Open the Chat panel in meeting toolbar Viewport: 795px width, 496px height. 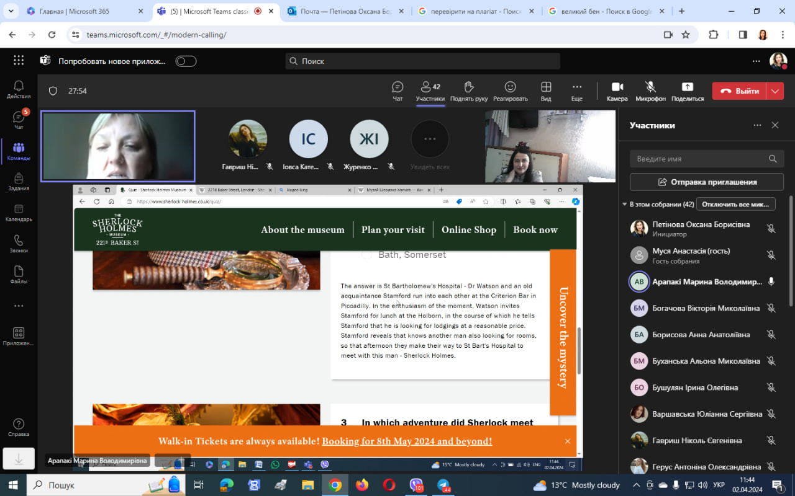pyautogui.click(x=397, y=91)
